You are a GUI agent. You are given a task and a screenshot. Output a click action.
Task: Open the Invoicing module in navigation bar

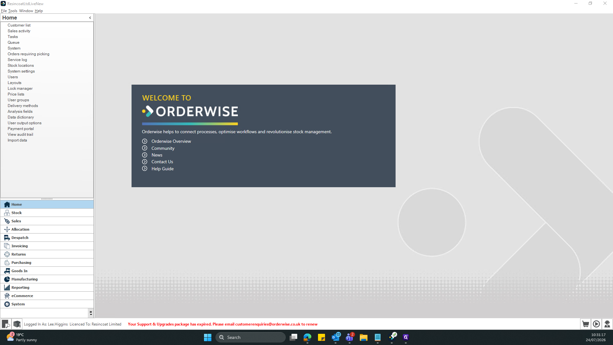(47, 246)
